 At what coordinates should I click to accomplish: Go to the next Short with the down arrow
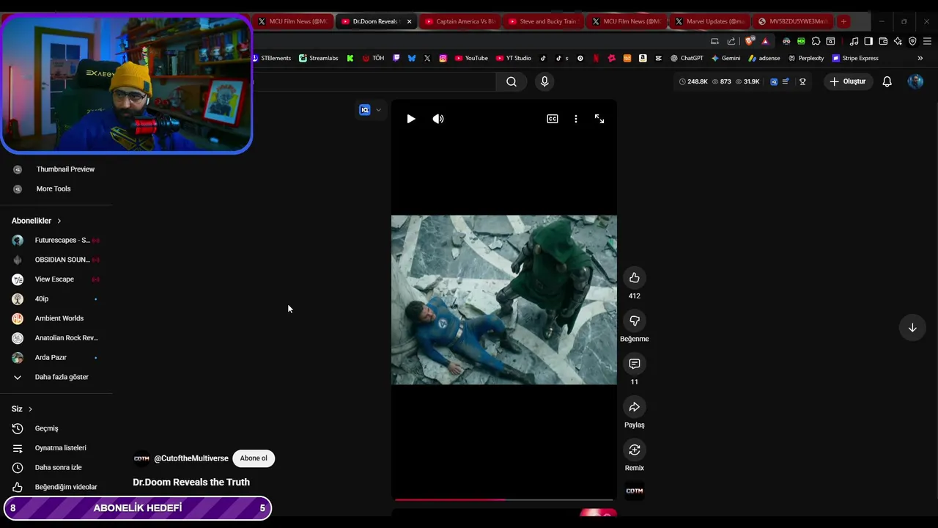(912, 328)
